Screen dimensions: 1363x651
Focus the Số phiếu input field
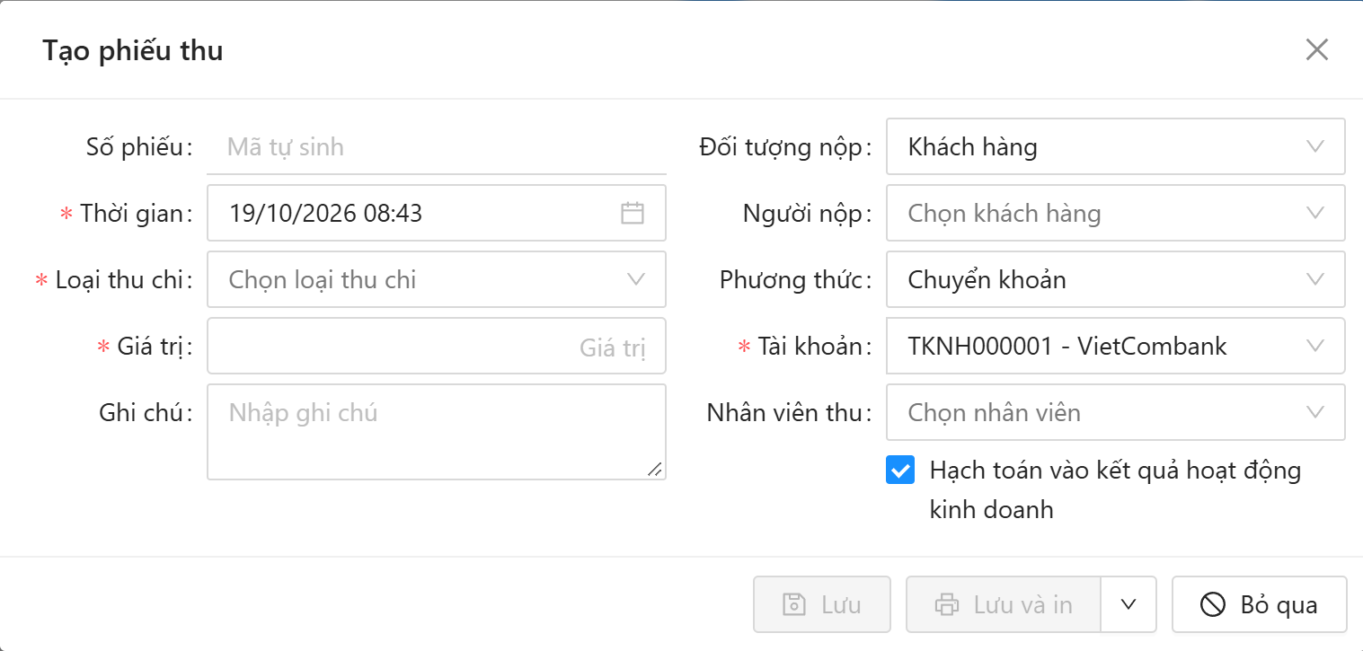point(437,146)
